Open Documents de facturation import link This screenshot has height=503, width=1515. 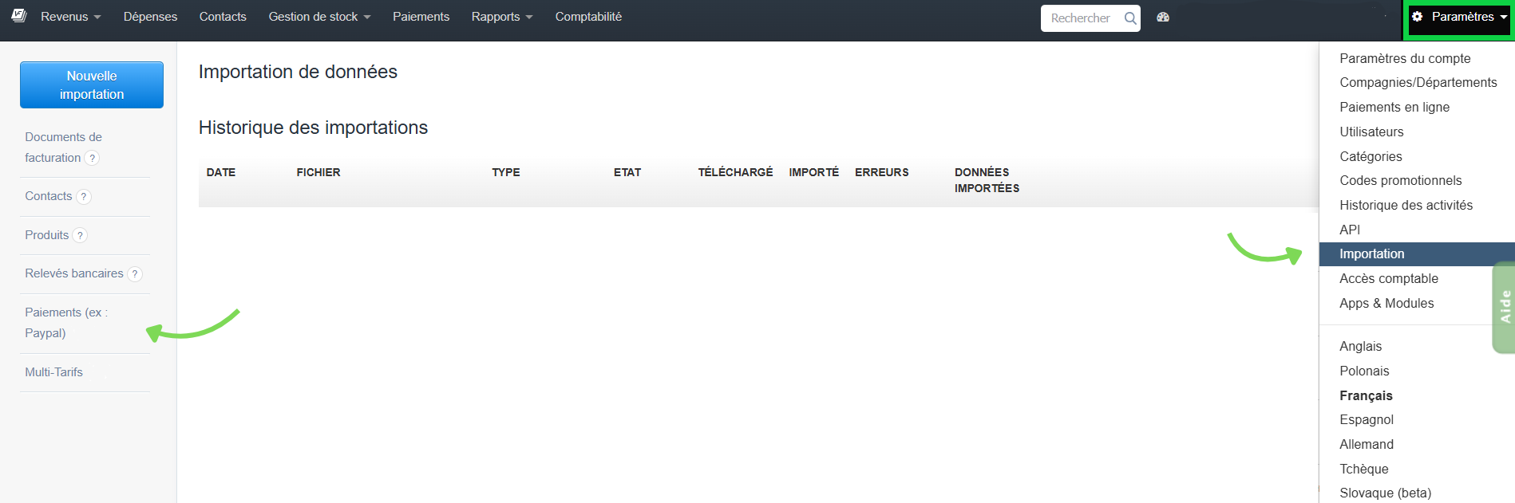[63, 147]
